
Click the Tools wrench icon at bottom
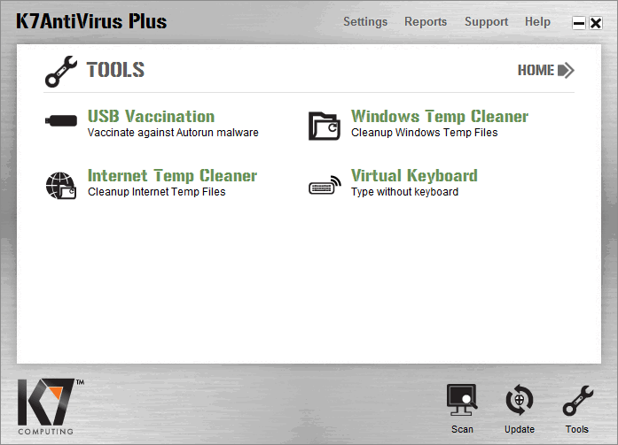pos(578,401)
